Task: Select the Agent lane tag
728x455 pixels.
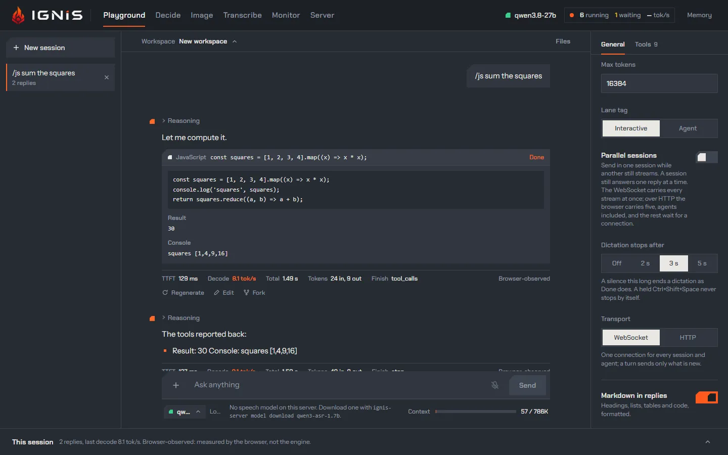Action: 688,128
